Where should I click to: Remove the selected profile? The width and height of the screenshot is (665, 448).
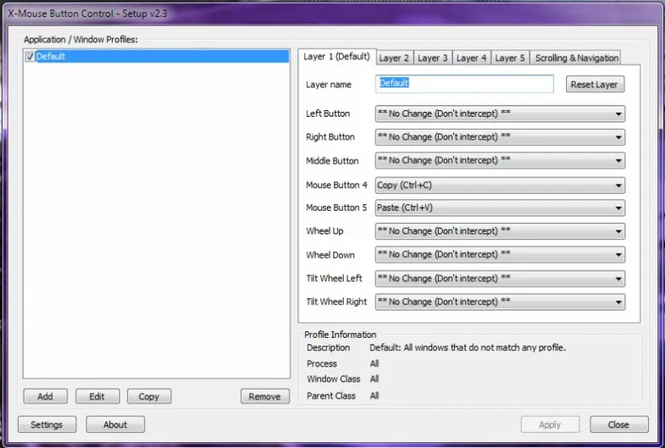point(265,396)
